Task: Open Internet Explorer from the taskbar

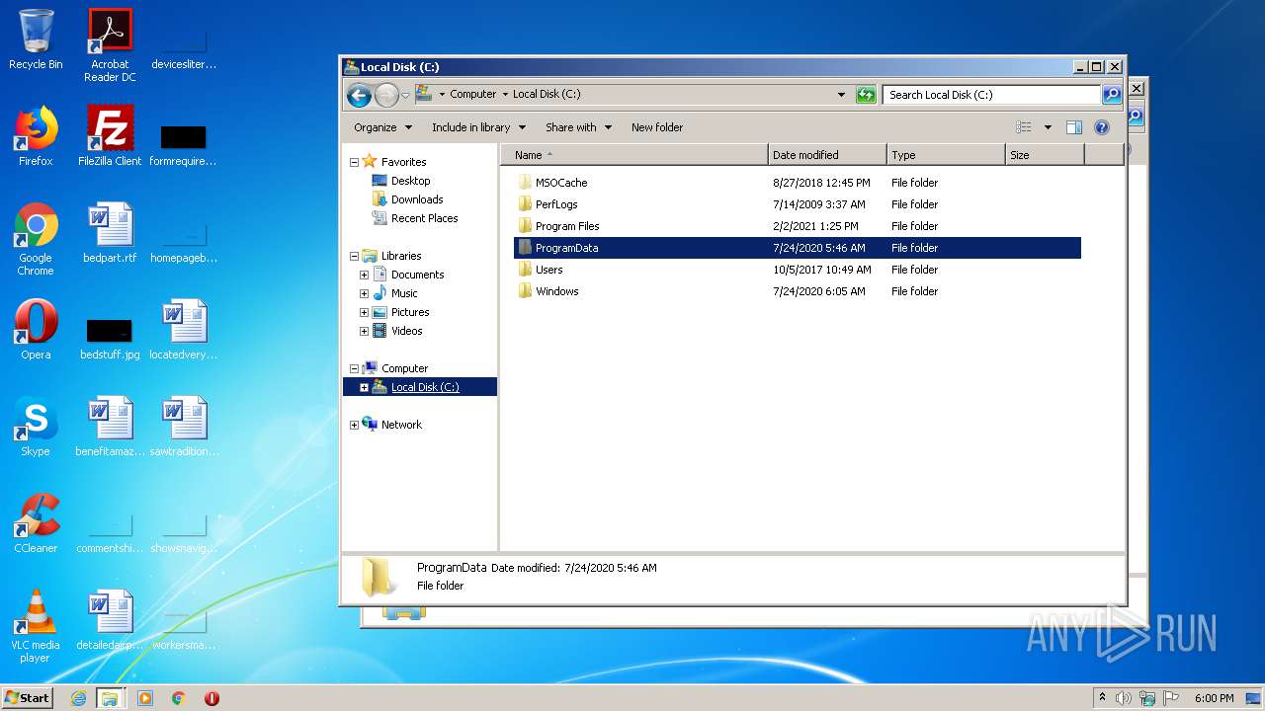Action: tap(78, 698)
